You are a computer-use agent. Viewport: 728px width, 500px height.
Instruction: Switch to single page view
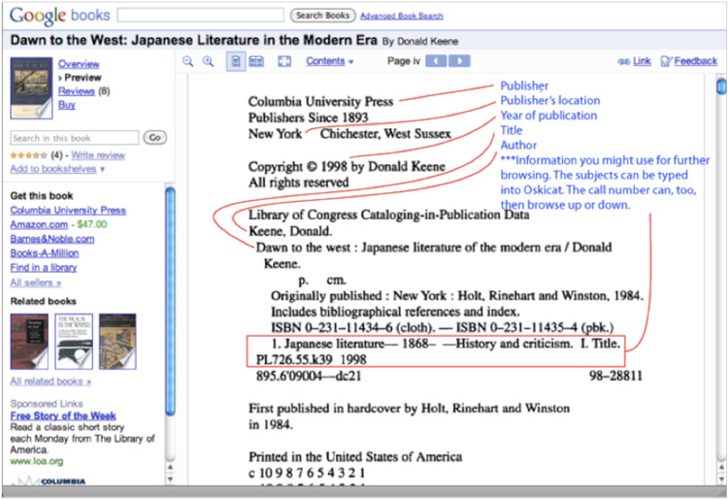pos(236,61)
